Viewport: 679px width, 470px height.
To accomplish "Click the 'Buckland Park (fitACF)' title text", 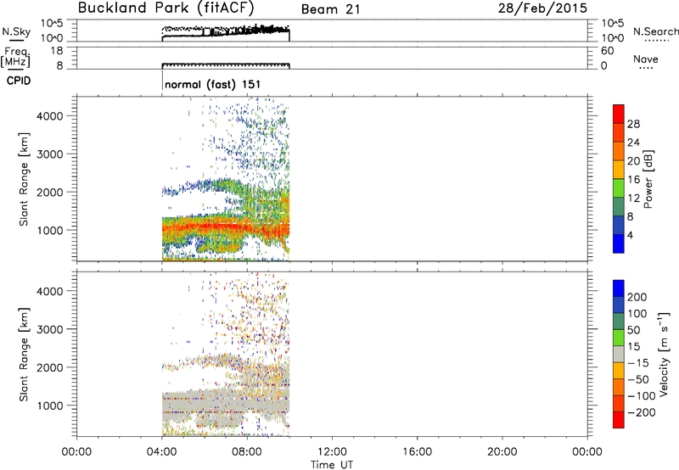I will (166, 8).
